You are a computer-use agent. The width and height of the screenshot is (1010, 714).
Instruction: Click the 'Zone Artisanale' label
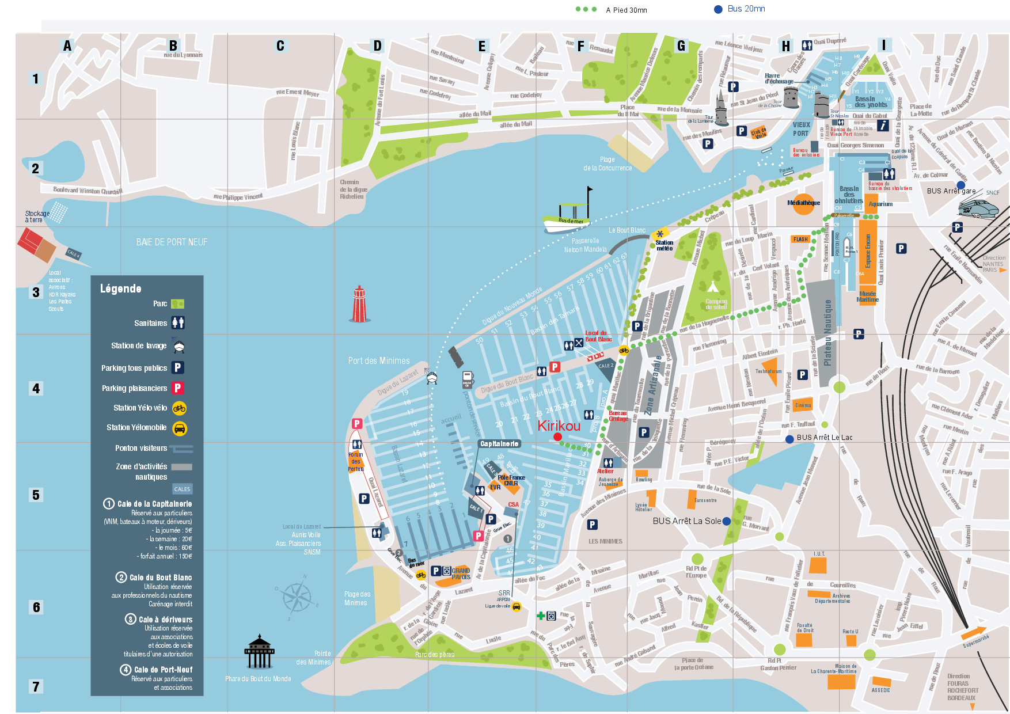(x=653, y=385)
